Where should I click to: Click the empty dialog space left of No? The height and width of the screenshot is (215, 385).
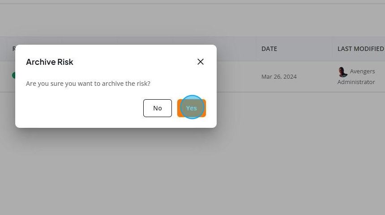(x=83, y=108)
